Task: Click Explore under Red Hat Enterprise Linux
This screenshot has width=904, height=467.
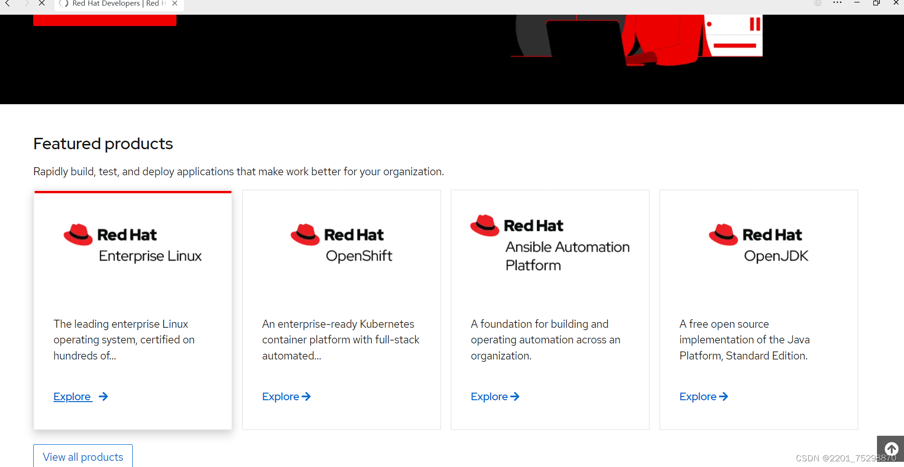Action: coord(72,396)
